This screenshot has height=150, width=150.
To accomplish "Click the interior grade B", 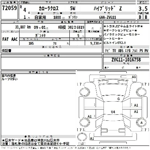I will (x=146, y=17).
